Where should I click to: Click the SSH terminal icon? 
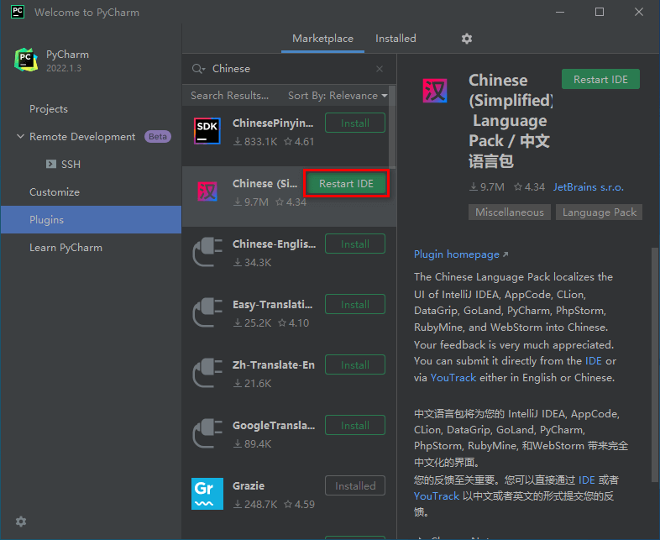point(51,164)
